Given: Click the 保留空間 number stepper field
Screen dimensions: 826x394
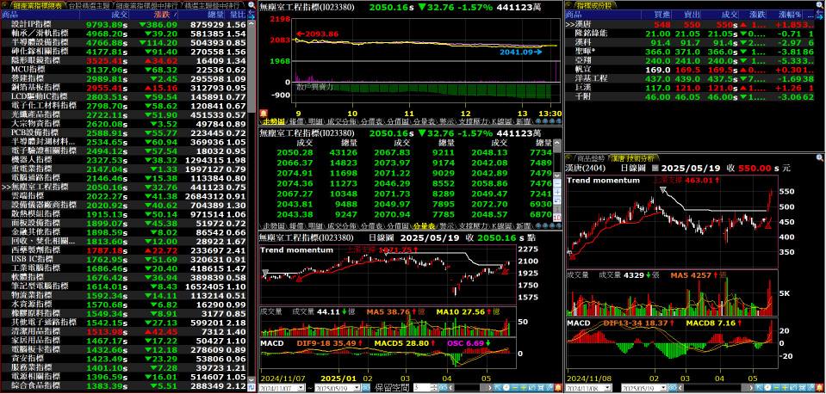Looking at the screenshot, I should 425,388.
